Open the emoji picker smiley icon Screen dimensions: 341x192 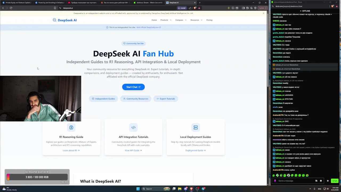[321, 181]
